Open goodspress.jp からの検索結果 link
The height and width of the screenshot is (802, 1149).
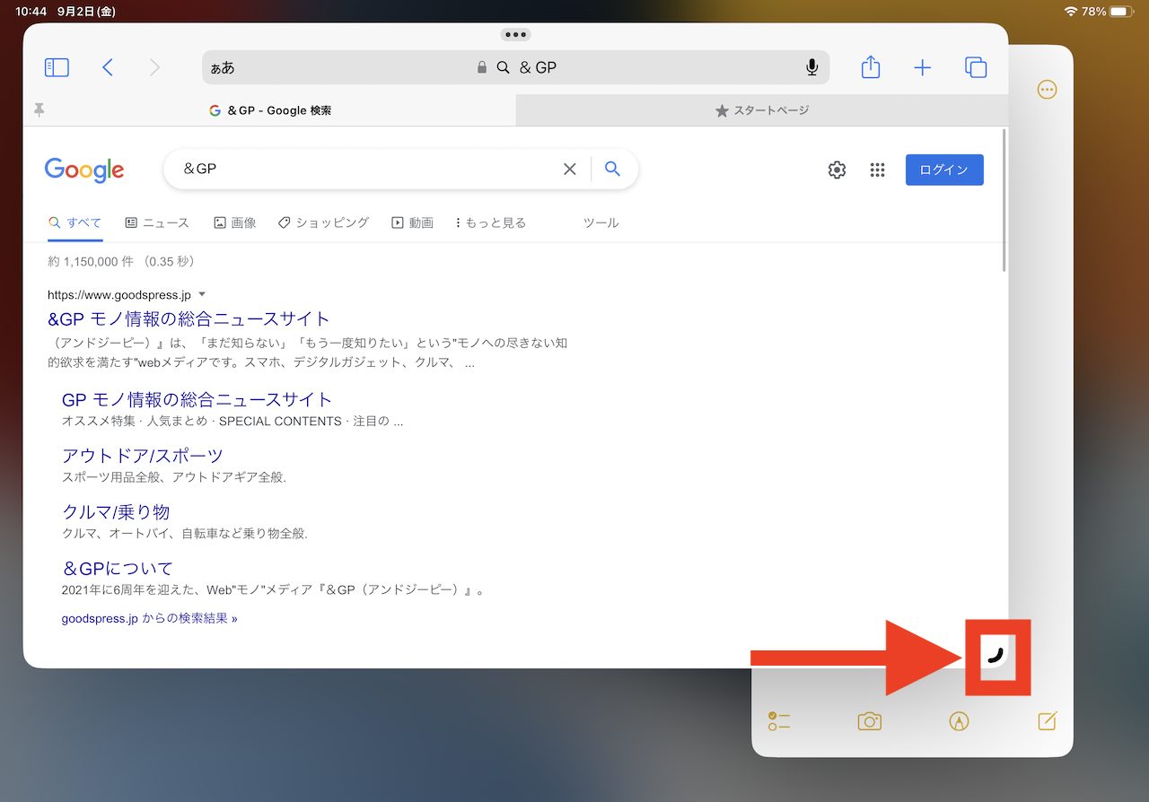[x=150, y=618]
